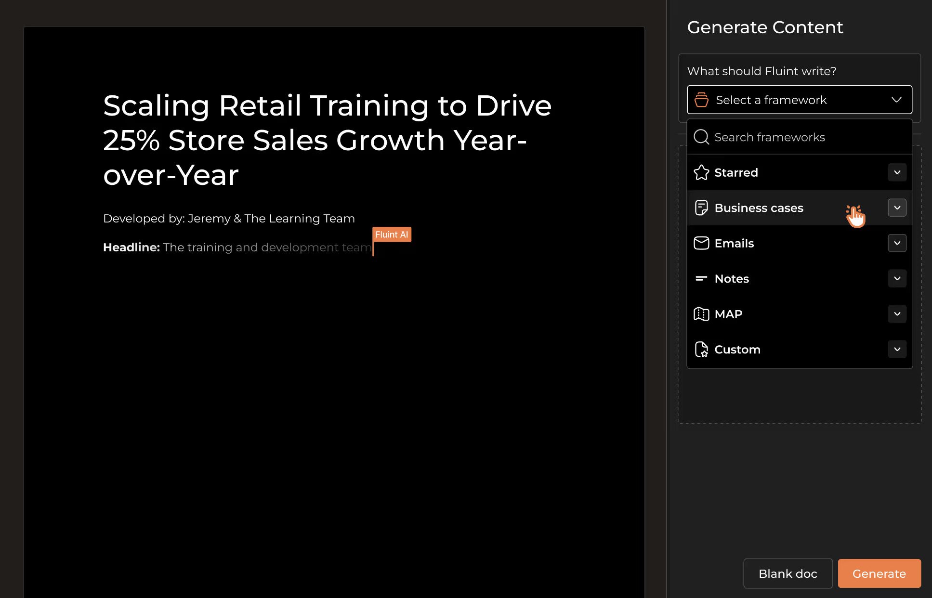This screenshot has width=932, height=598.
Task: Expand the Emails chevron button
Action: pos(897,243)
